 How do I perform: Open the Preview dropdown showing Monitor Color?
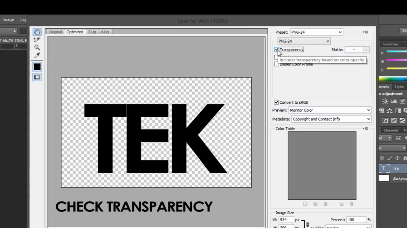click(330, 110)
